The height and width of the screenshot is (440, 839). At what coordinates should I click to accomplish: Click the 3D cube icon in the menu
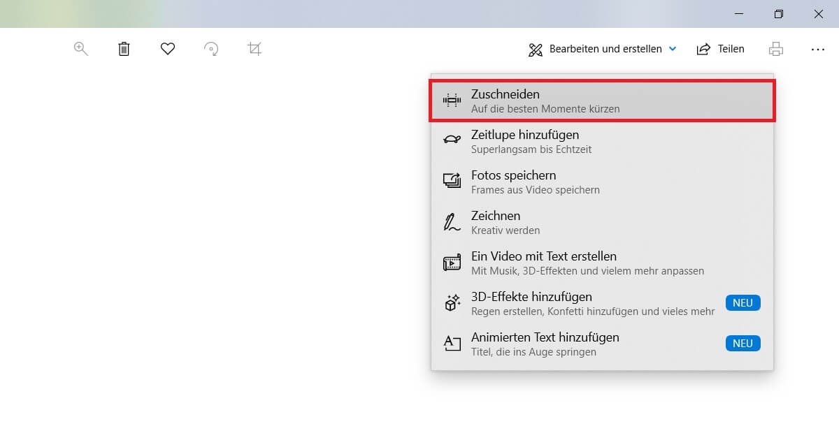pos(452,302)
